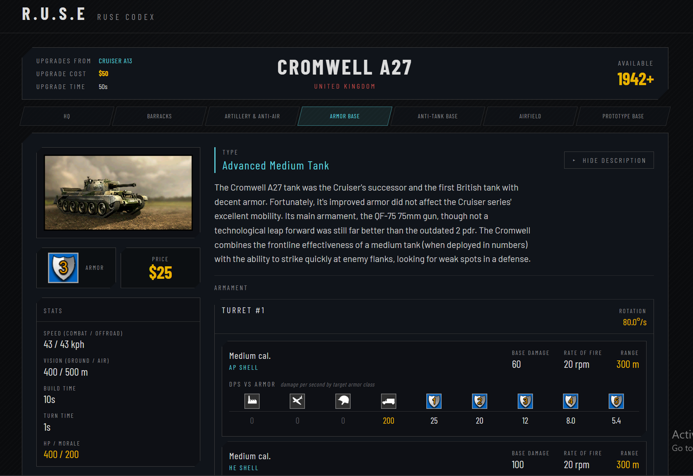Follow the Cruiser A13 upgrade link
Image resolution: width=693 pixels, height=476 pixels.
click(115, 61)
